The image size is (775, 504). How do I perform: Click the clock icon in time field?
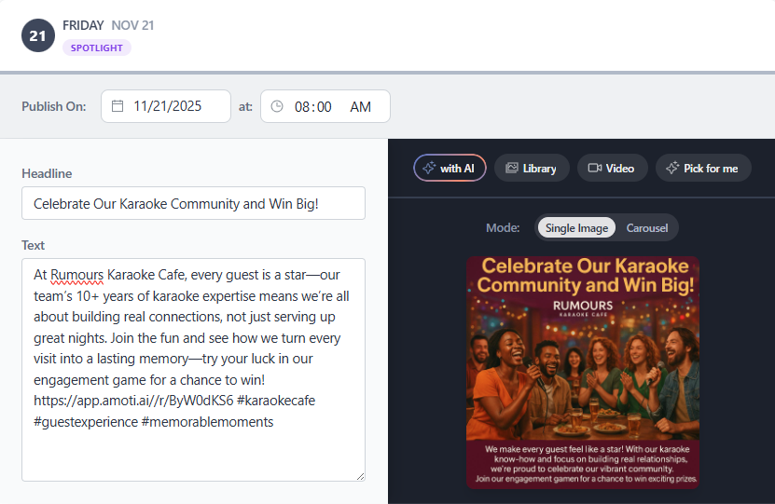click(277, 106)
